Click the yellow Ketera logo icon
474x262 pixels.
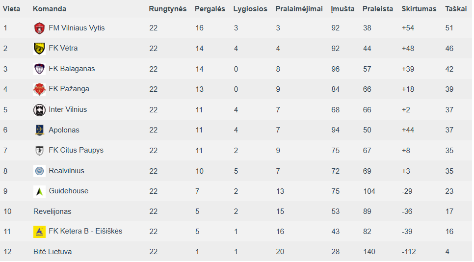(39, 232)
